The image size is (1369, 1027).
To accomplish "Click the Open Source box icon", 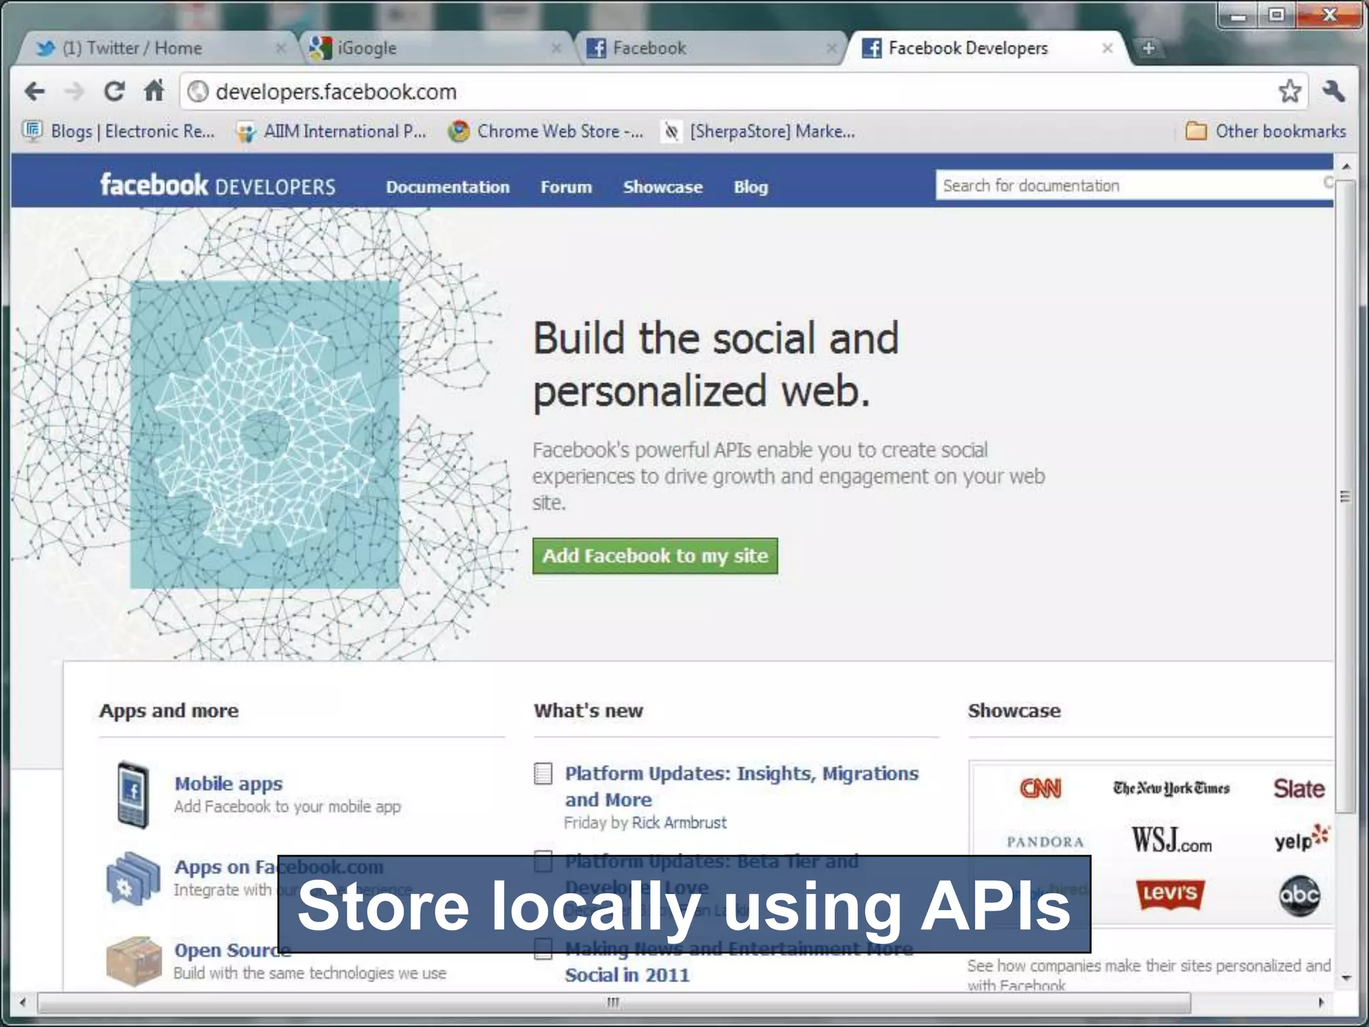I will pos(134,961).
